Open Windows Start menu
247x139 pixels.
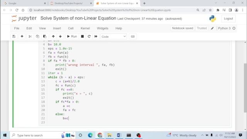coord(5,135)
